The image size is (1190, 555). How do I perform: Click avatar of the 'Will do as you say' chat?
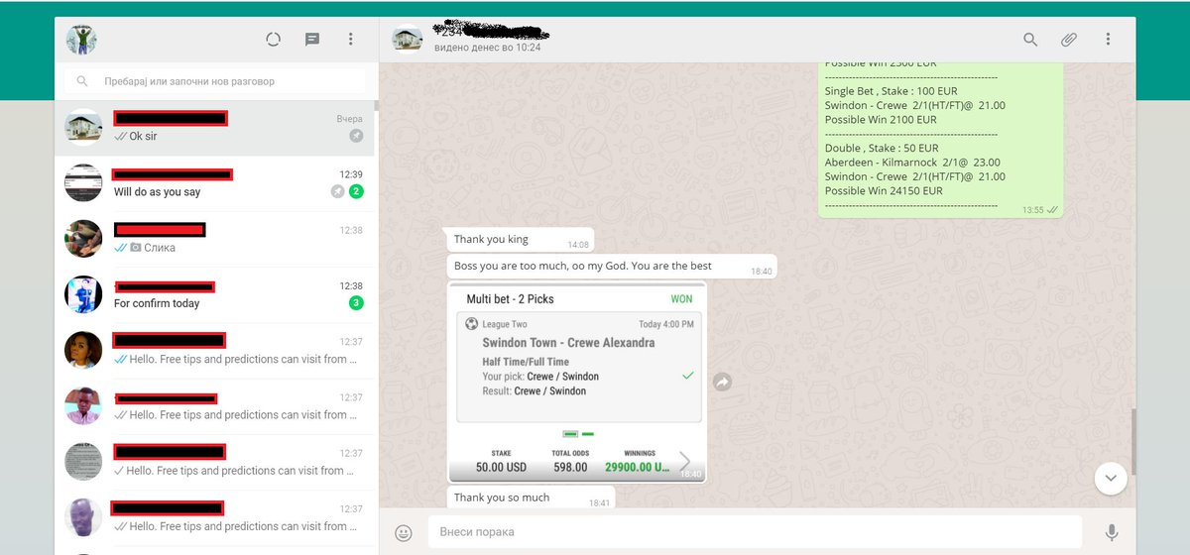pos(83,183)
